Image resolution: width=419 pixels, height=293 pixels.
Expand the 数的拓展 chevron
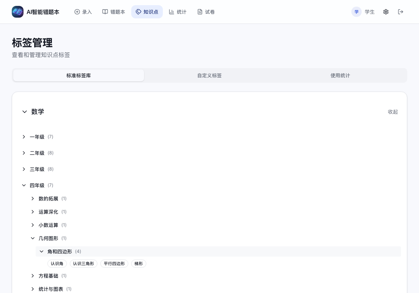(33, 199)
